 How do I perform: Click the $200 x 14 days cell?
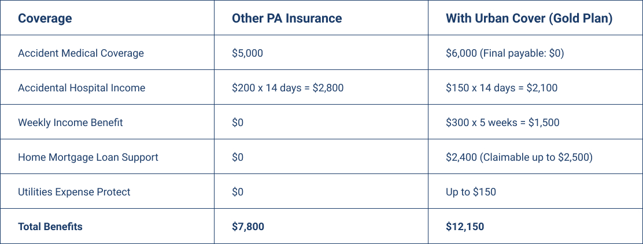click(288, 88)
